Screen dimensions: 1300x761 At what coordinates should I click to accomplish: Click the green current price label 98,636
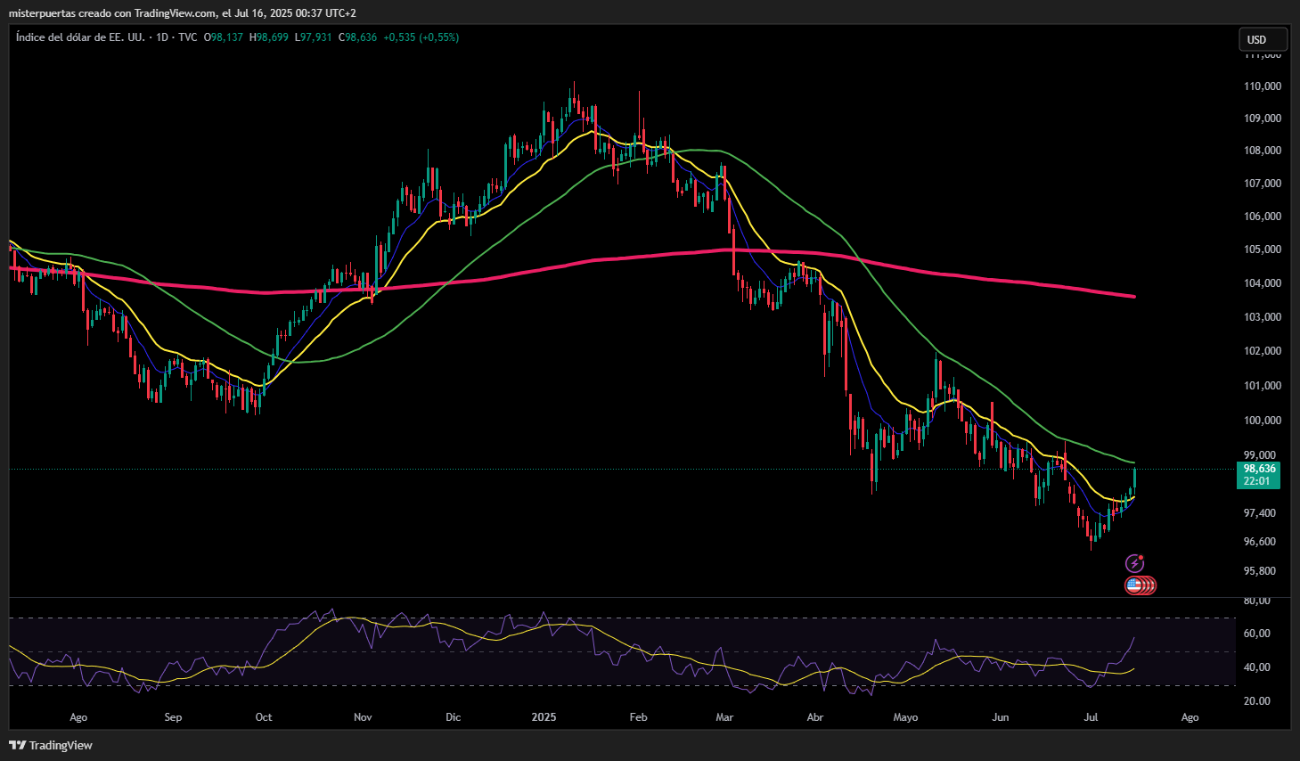coord(1259,469)
